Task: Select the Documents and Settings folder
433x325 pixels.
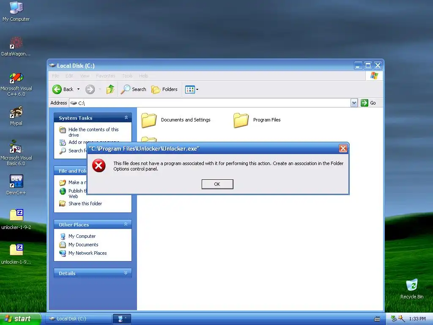Action: pyautogui.click(x=176, y=120)
